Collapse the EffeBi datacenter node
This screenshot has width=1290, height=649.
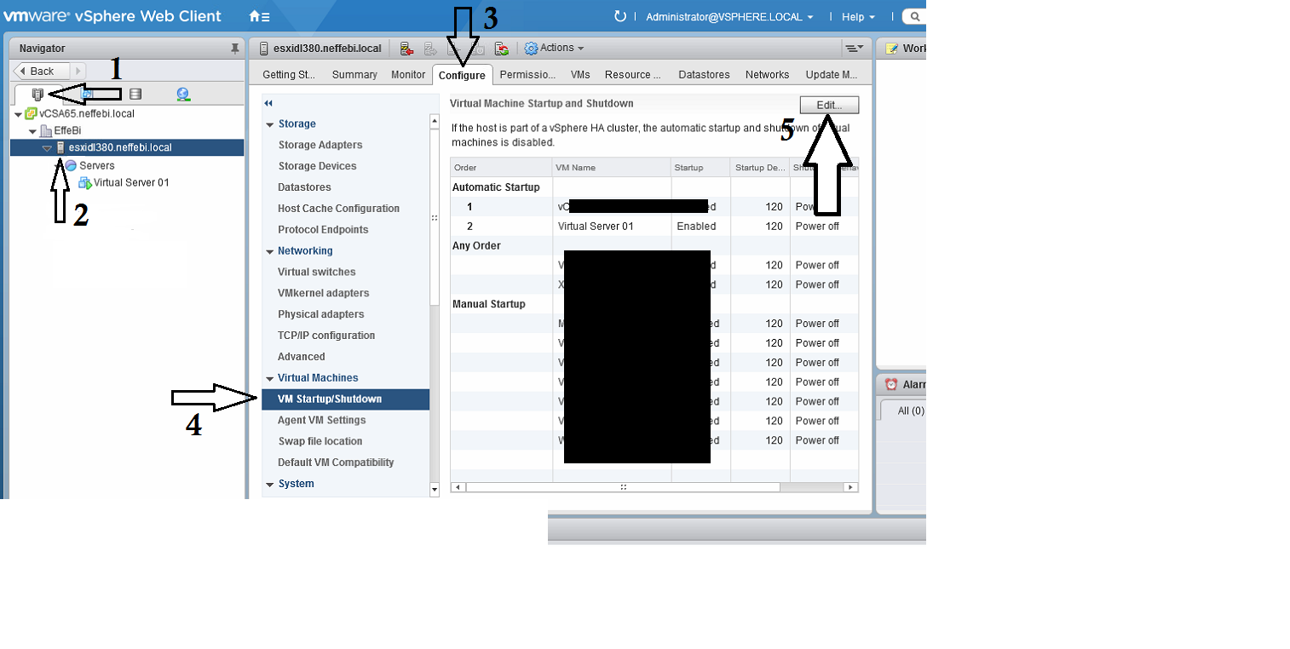pos(33,131)
